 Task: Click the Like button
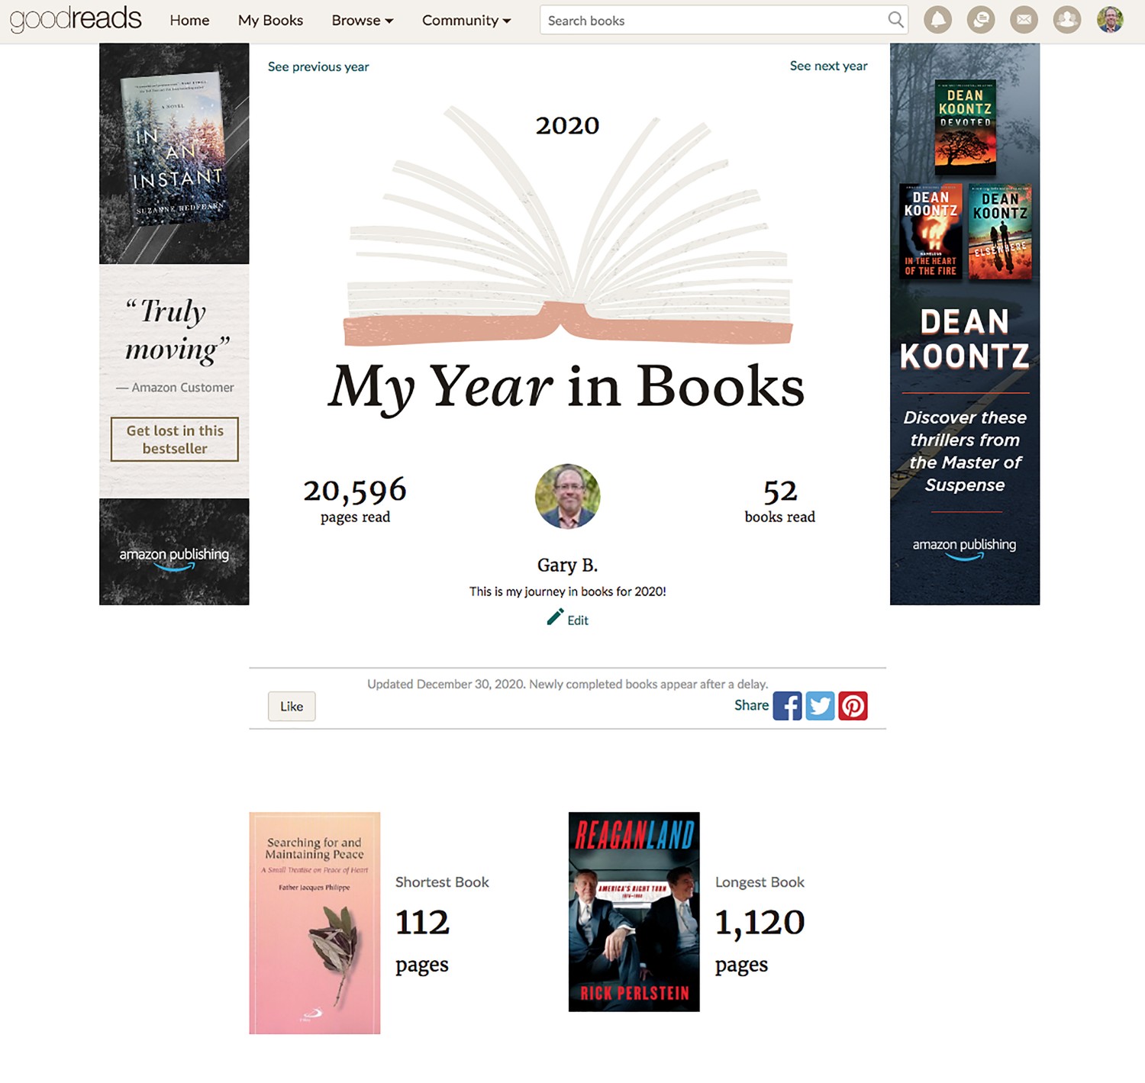[292, 706]
